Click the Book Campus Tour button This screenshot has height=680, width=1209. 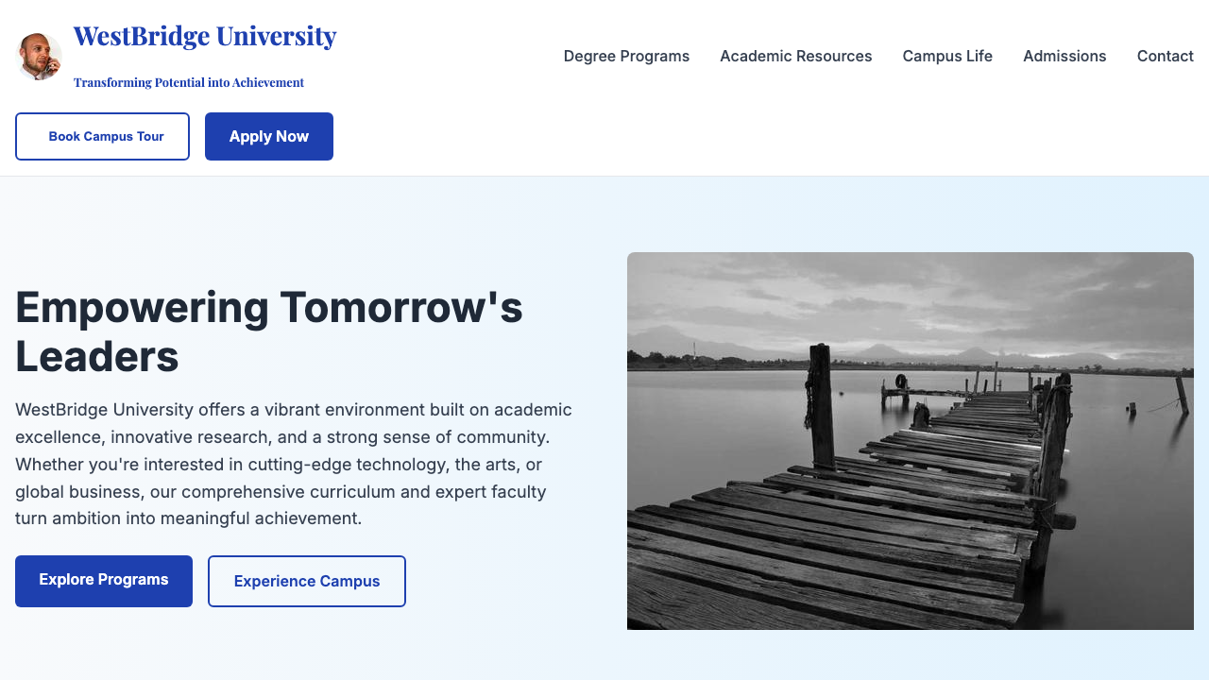102,136
